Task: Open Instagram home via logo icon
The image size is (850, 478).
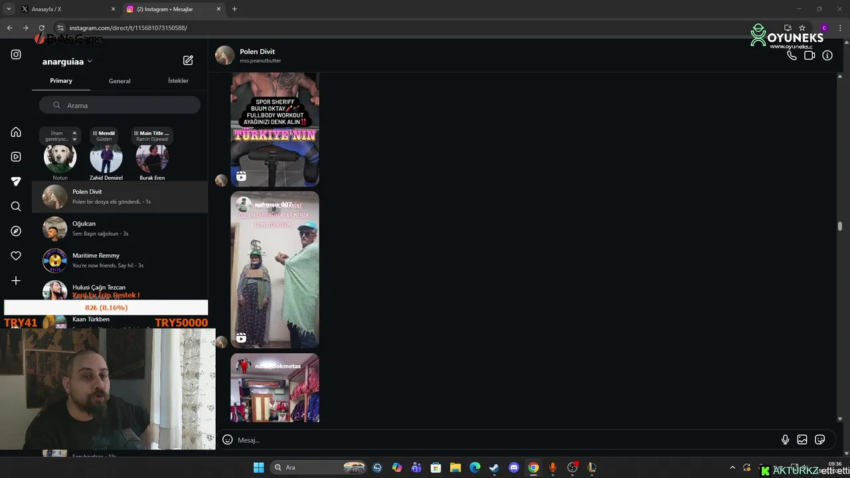Action: pyautogui.click(x=16, y=54)
